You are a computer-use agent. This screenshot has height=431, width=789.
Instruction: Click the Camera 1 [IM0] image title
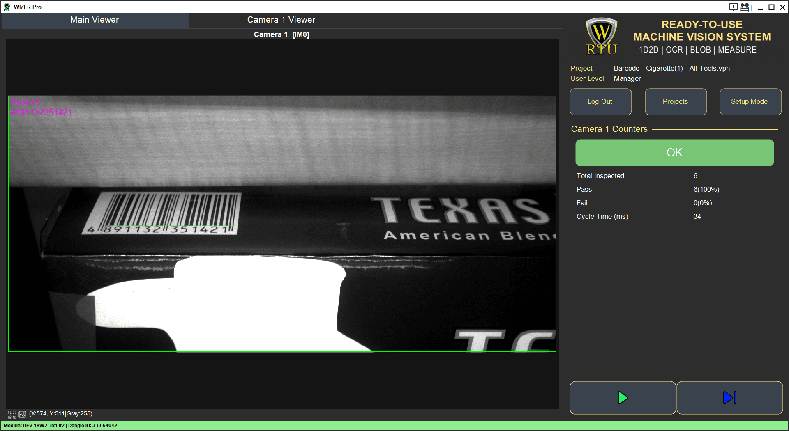click(x=281, y=34)
